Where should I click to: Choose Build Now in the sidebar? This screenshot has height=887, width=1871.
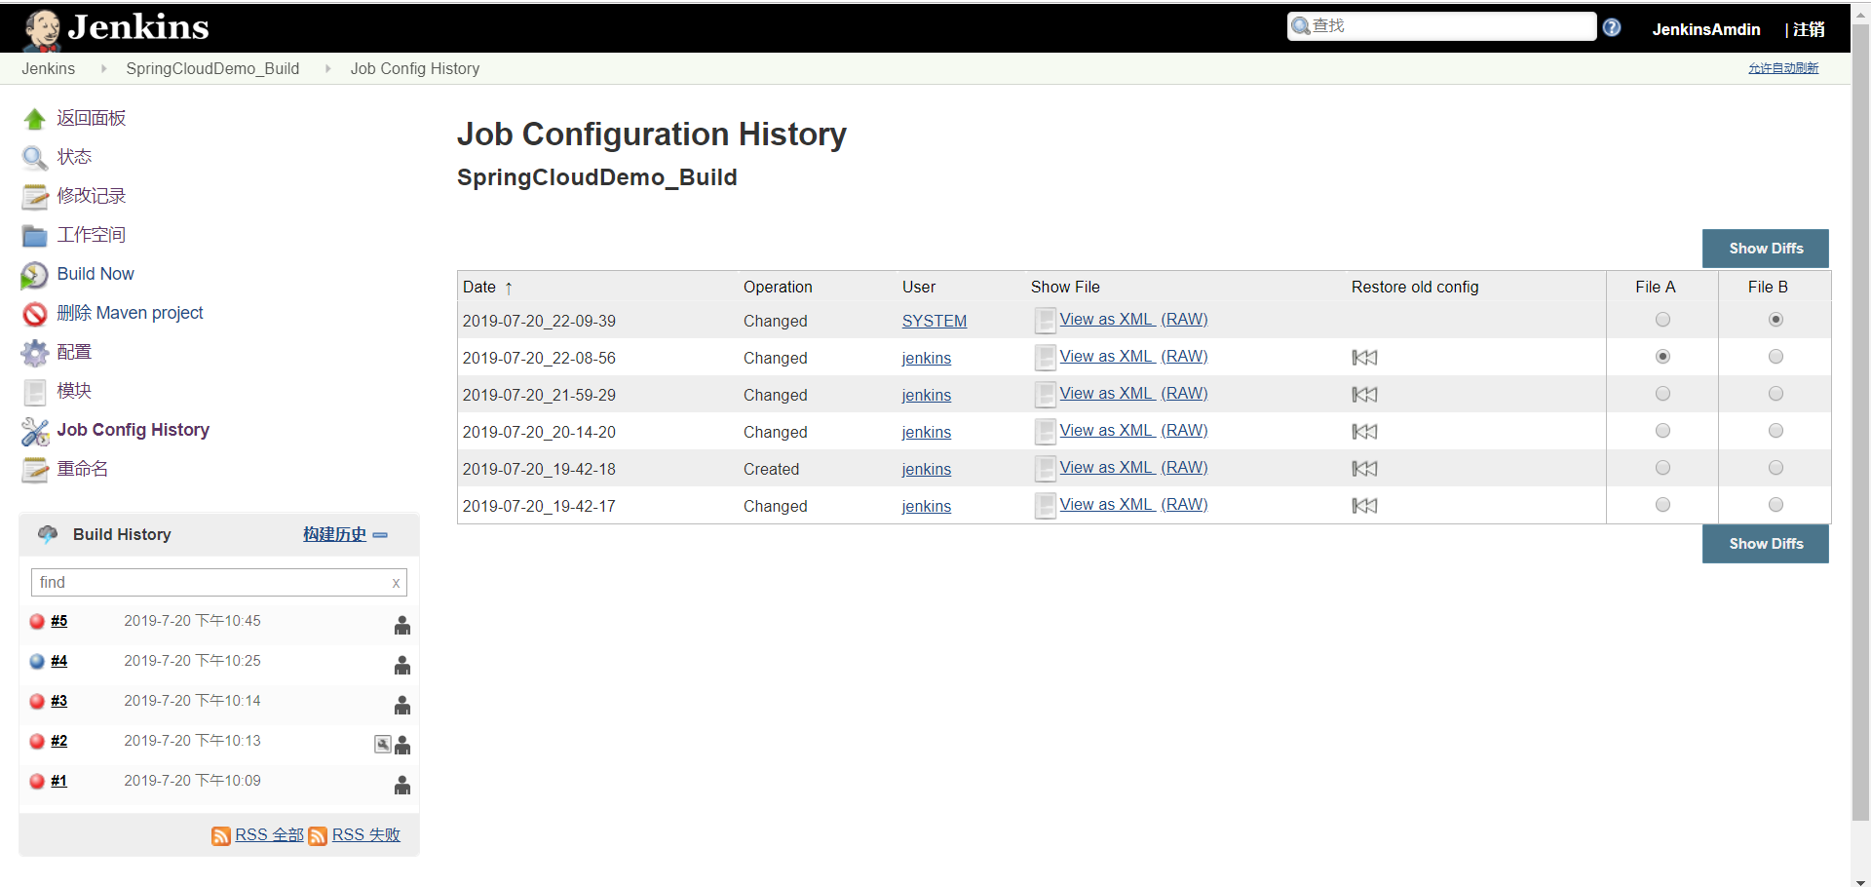pos(95,274)
